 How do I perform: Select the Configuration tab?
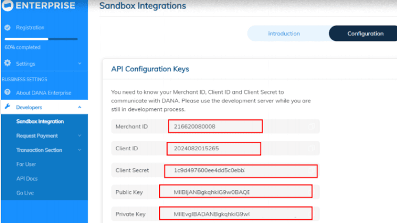click(365, 33)
